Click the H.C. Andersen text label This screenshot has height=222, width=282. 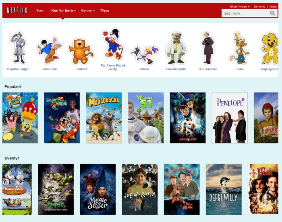click(x=208, y=69)
